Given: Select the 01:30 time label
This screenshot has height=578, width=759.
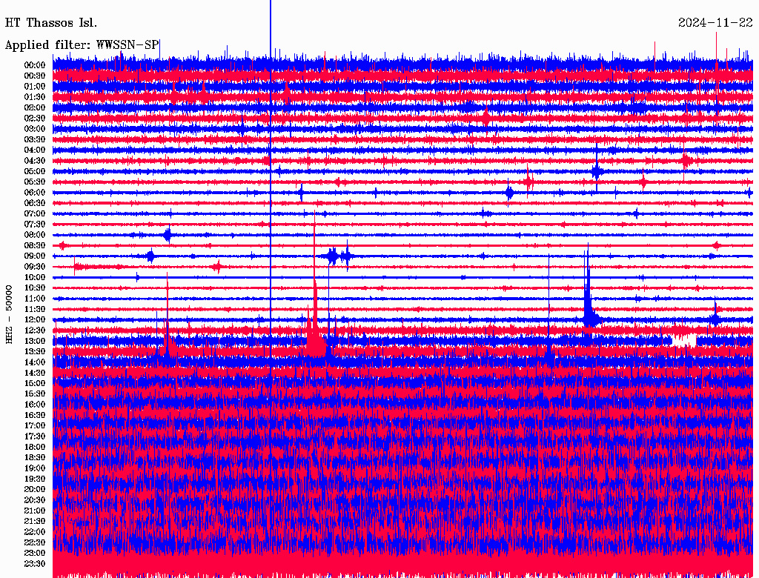Looking at the screenshot, I should point(35,97).
